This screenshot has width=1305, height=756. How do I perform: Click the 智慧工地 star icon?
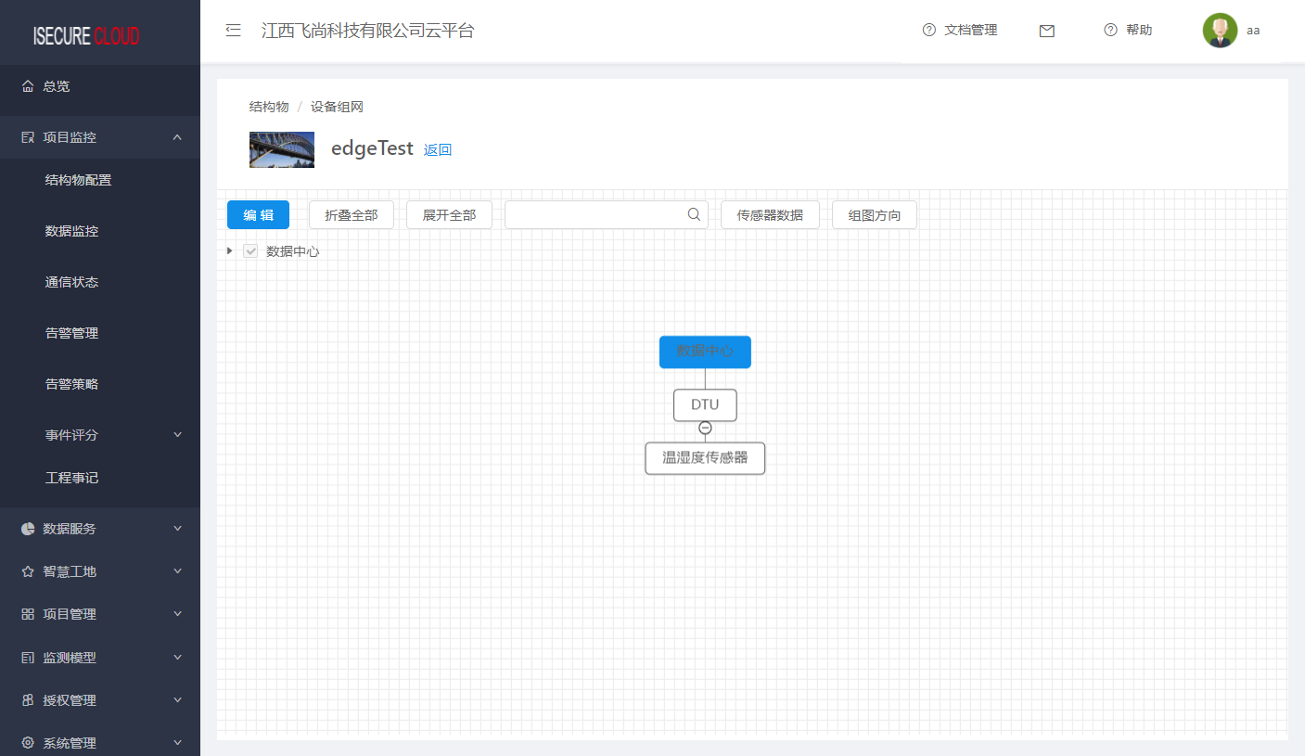pos(28,571)
